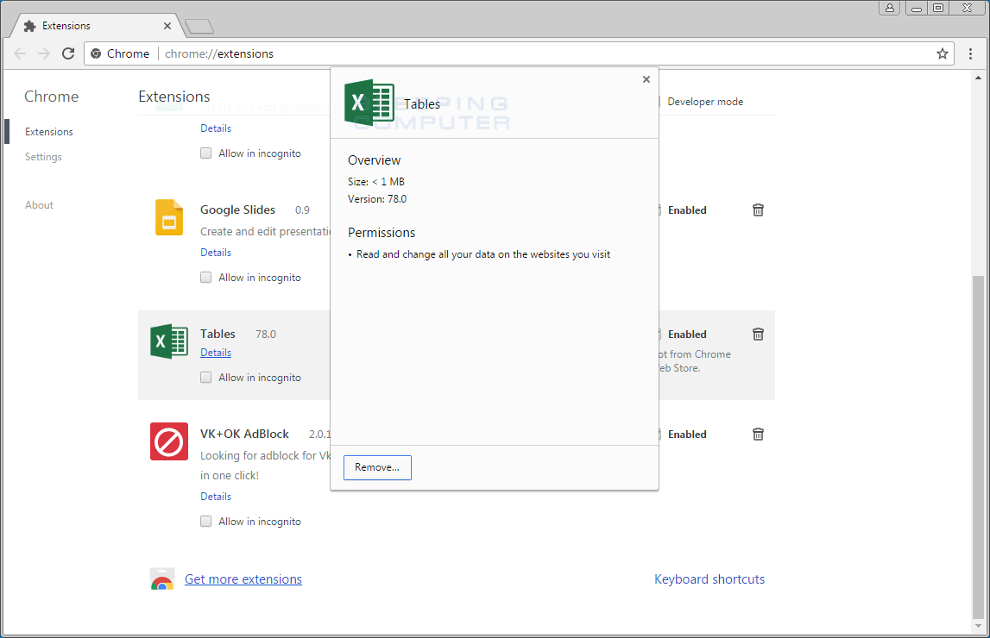The image size is (990, 638).
Task: Click the trash icon for Google Slides
Action: (x=758, y=210)
